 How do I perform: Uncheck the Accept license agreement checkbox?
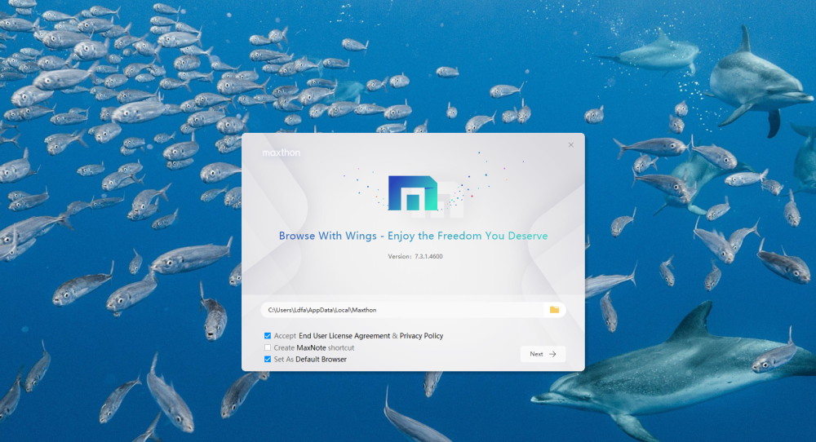click(x=268, y=336)
